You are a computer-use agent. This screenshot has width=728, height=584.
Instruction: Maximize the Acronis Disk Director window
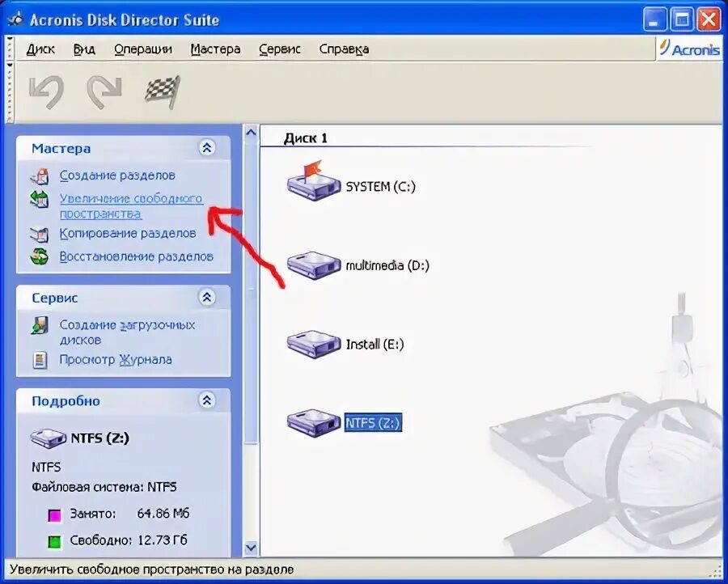(x=682, y=20)
